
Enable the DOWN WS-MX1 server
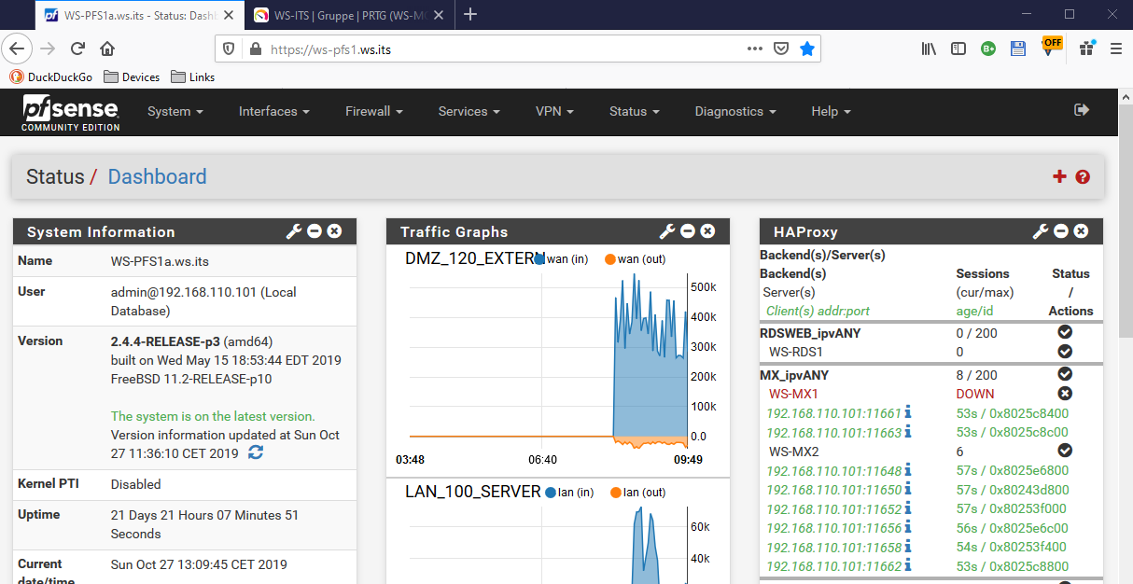click(1065, 394)
